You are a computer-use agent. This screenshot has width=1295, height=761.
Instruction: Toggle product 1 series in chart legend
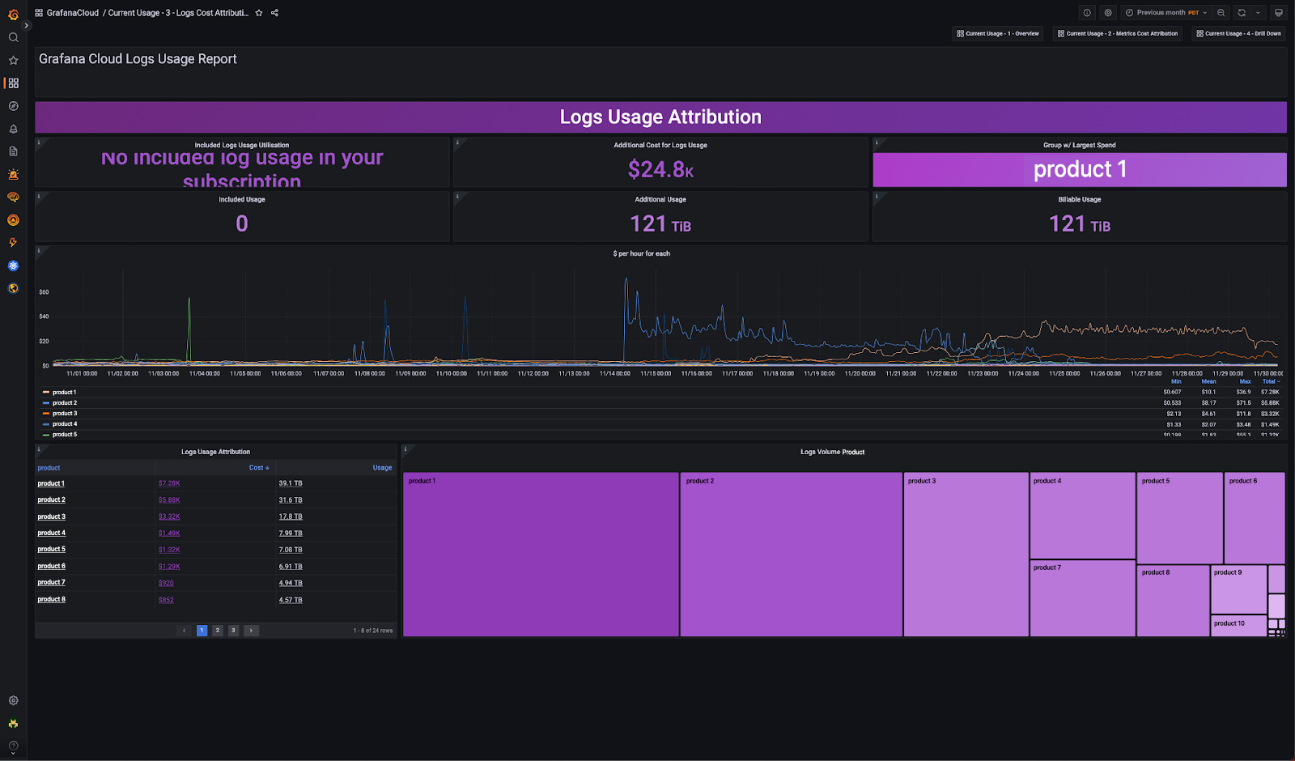coord(64,393)
